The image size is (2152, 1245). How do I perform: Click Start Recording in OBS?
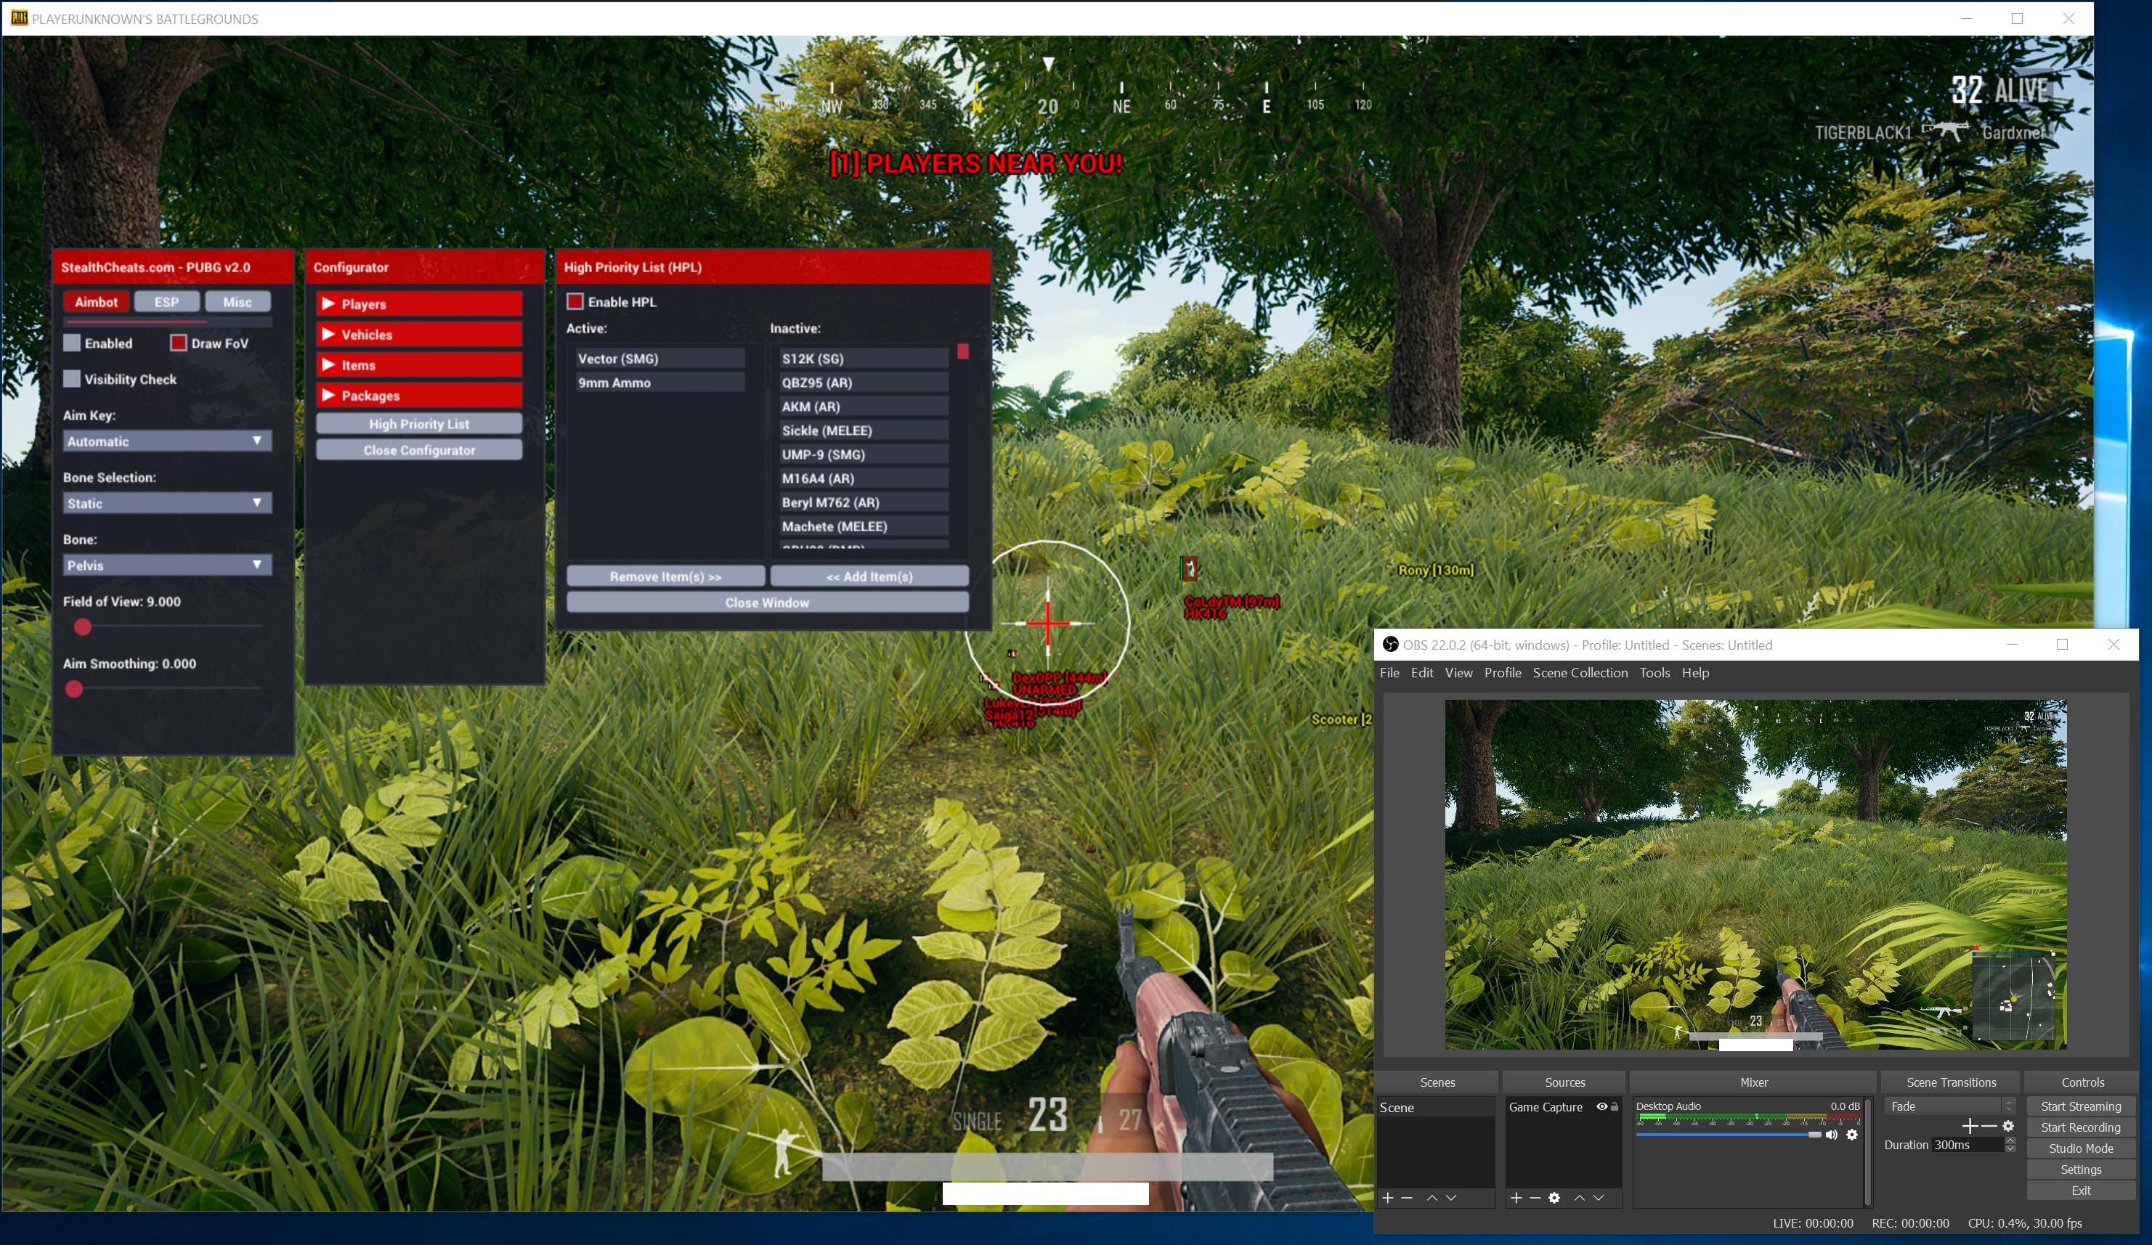tap(2081, 1127)
